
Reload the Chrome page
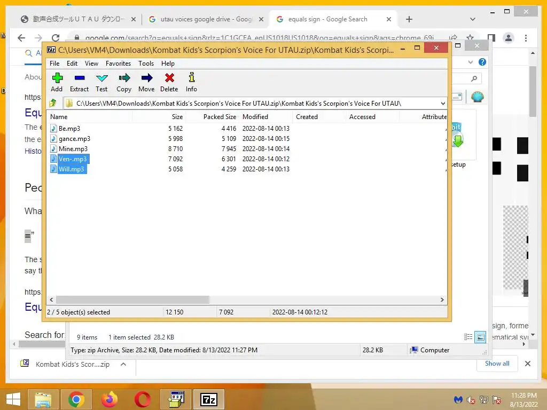pyautogui.click(x=56, y=38)
